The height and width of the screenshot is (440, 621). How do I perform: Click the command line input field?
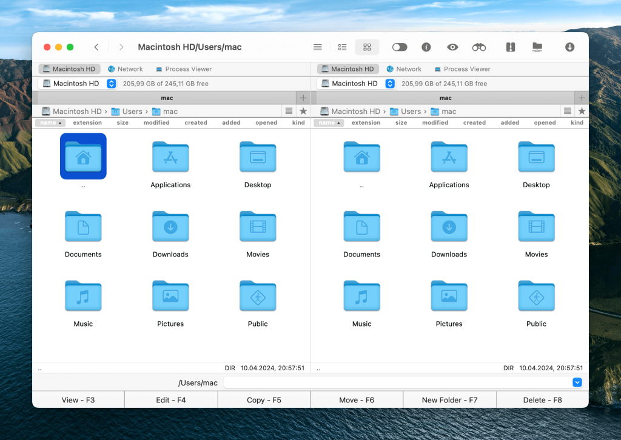397,382
